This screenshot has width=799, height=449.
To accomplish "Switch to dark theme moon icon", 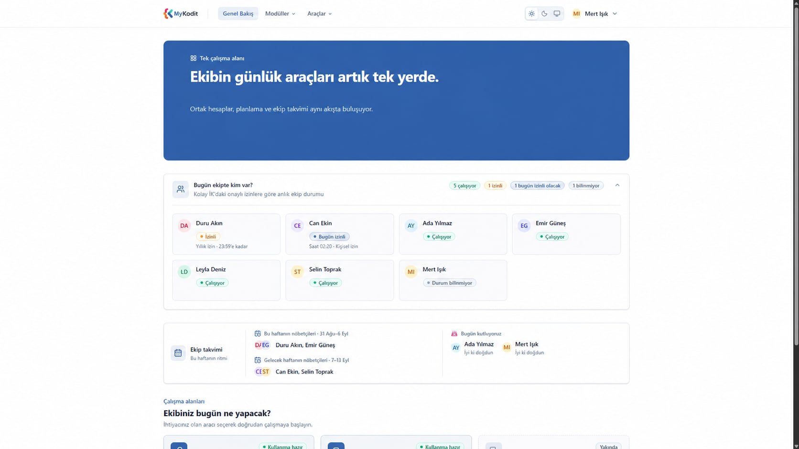I will pos(544,13).
